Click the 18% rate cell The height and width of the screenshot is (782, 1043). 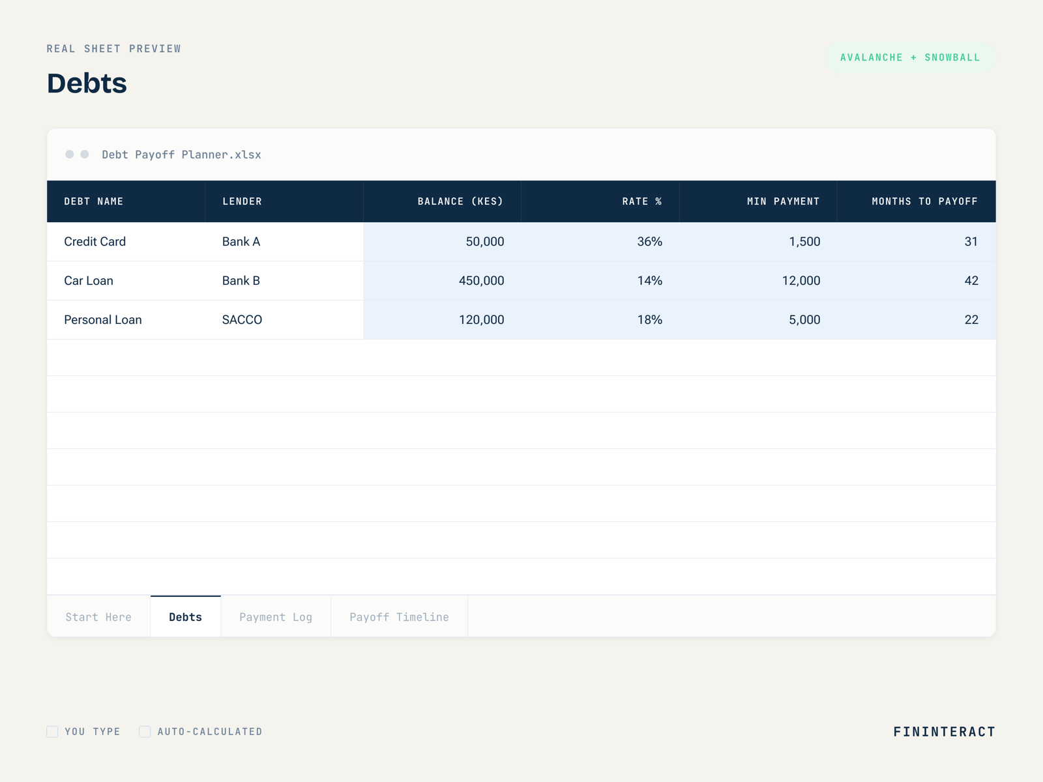[x=600, y=320]
